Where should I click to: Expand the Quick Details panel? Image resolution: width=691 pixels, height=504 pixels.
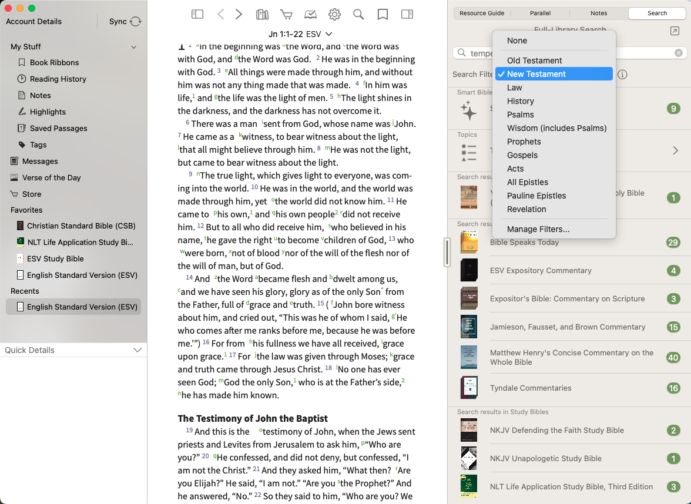click(137, 350)
